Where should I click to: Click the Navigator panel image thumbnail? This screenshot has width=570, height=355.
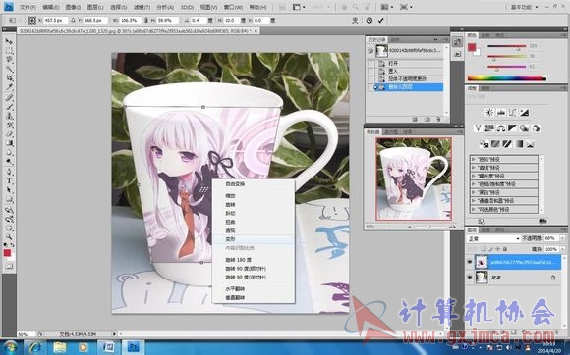(x=414, y=178)
